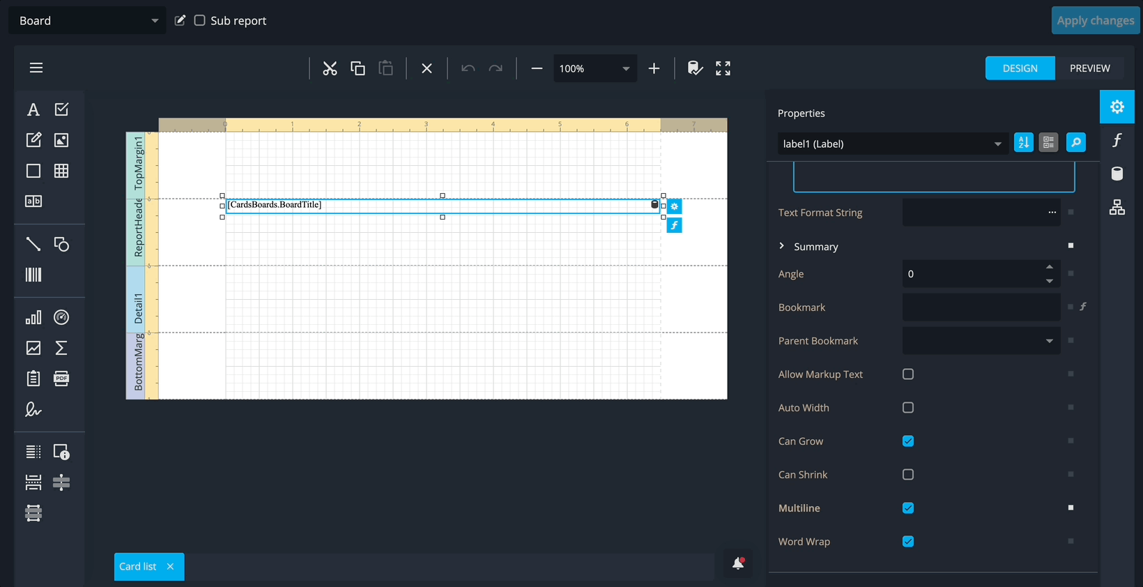Click the Bookmark input field
This screenshot has width=1143, height=587.
981,307
